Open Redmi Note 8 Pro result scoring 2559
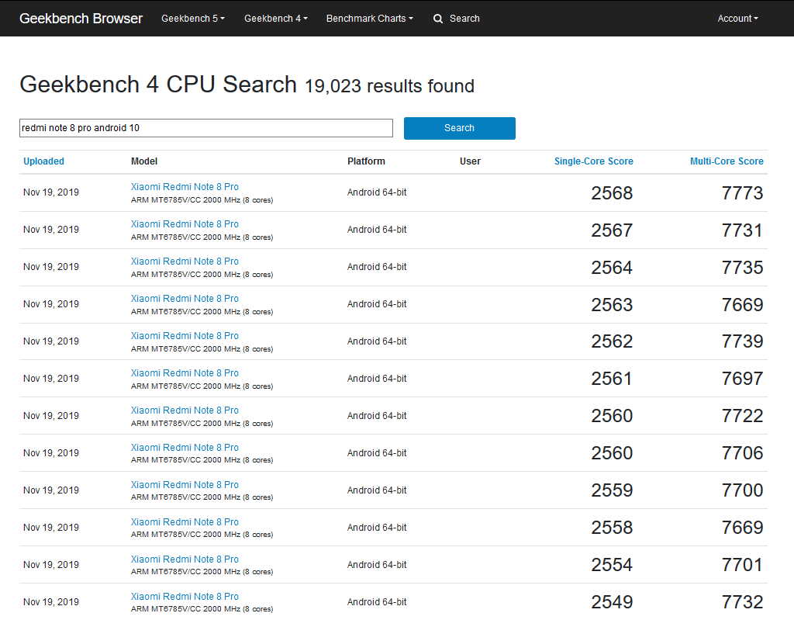 (185, 485)
